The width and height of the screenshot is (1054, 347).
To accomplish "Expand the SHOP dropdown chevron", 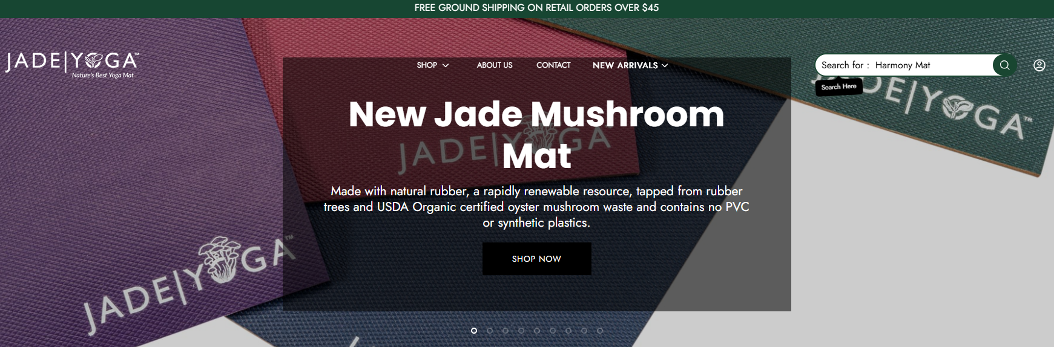I will [x=446, y=65].
